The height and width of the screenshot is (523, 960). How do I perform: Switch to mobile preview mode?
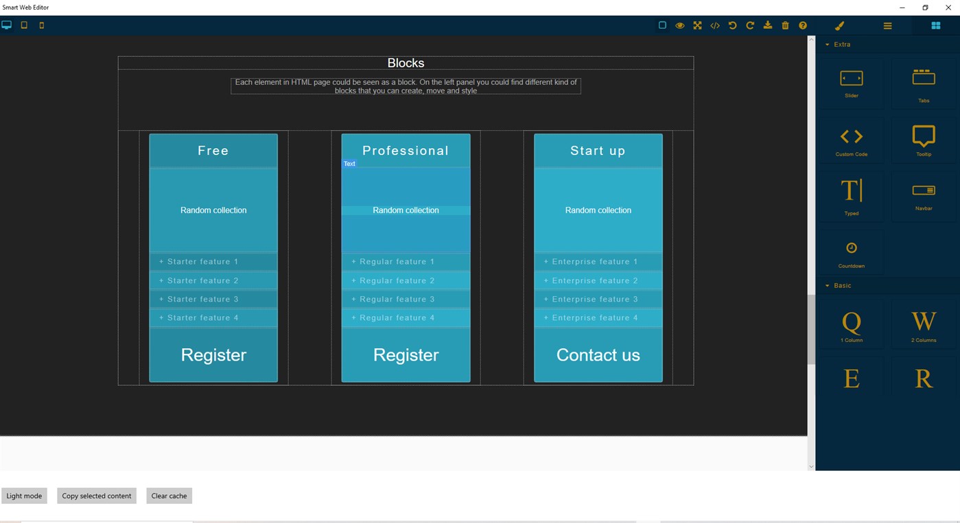(x=41, y=25)
